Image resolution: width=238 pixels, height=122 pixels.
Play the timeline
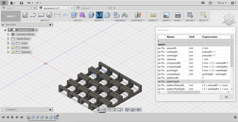(x=12, y=117)
